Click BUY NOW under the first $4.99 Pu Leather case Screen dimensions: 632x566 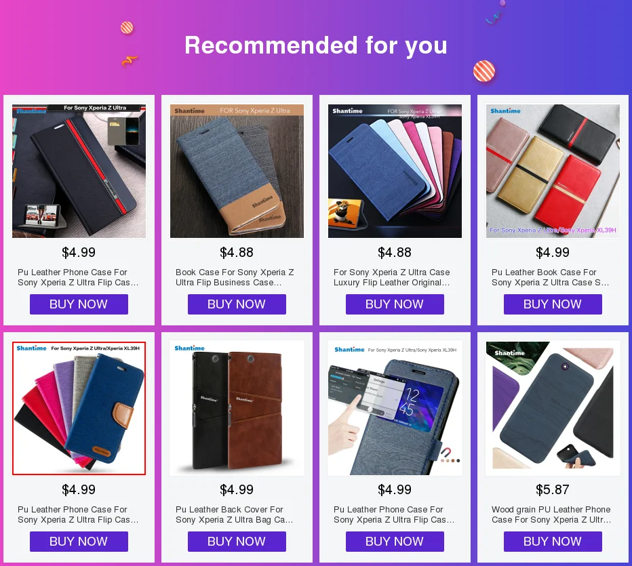[x=79, y=304]
